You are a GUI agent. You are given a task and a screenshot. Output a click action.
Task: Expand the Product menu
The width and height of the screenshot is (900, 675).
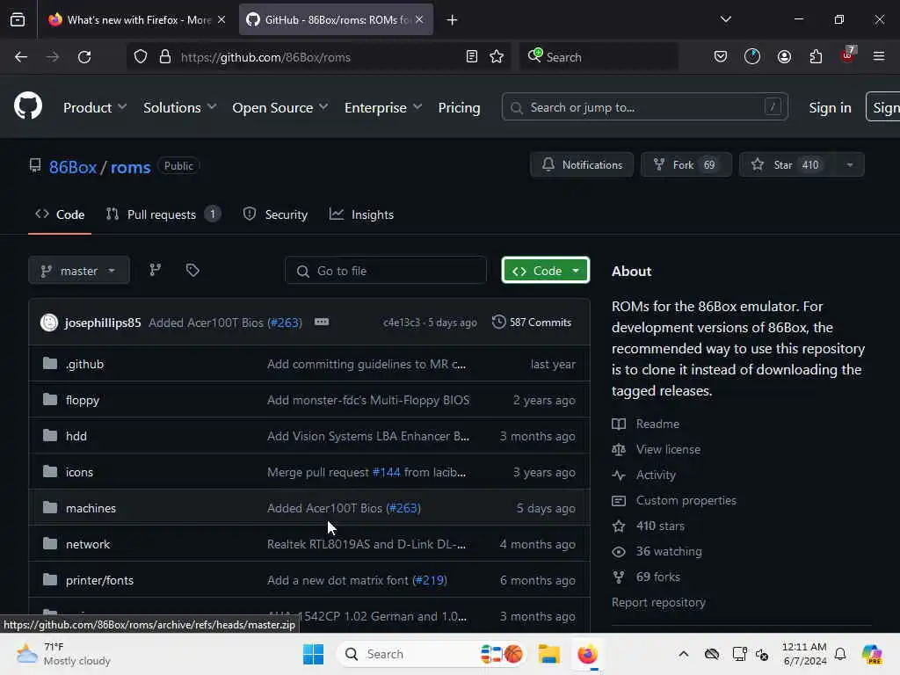pos(95,107)
